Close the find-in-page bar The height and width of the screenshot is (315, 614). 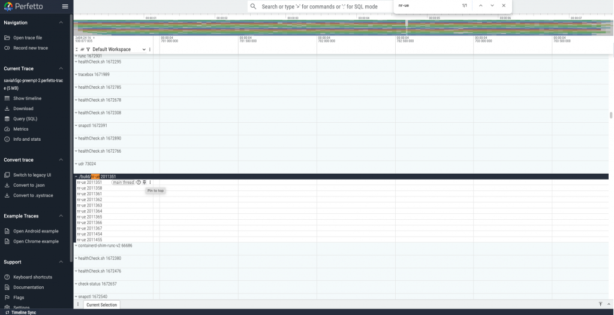click(504, 5)
